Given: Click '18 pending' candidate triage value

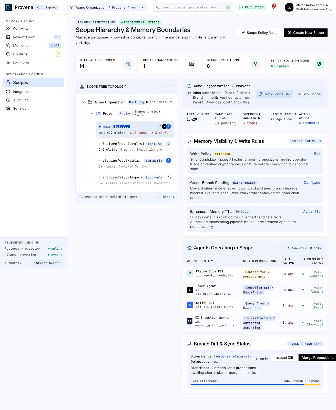Looking at the screenshot, I should pyautogui.click(x=225, y=123).
